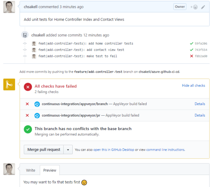Collapse checks with Hide all checks

pos(193,86)
